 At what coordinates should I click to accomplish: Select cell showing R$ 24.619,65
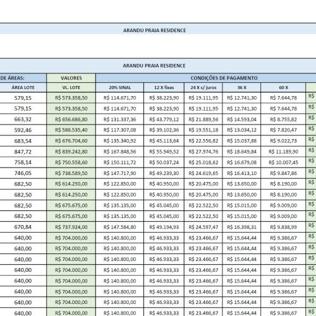tap(204, 173)
